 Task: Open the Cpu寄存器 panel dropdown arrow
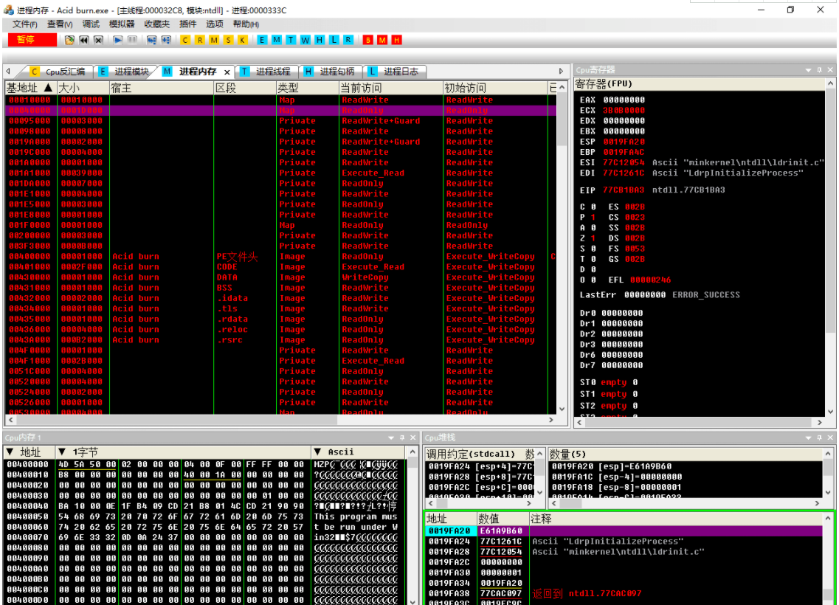809,69
